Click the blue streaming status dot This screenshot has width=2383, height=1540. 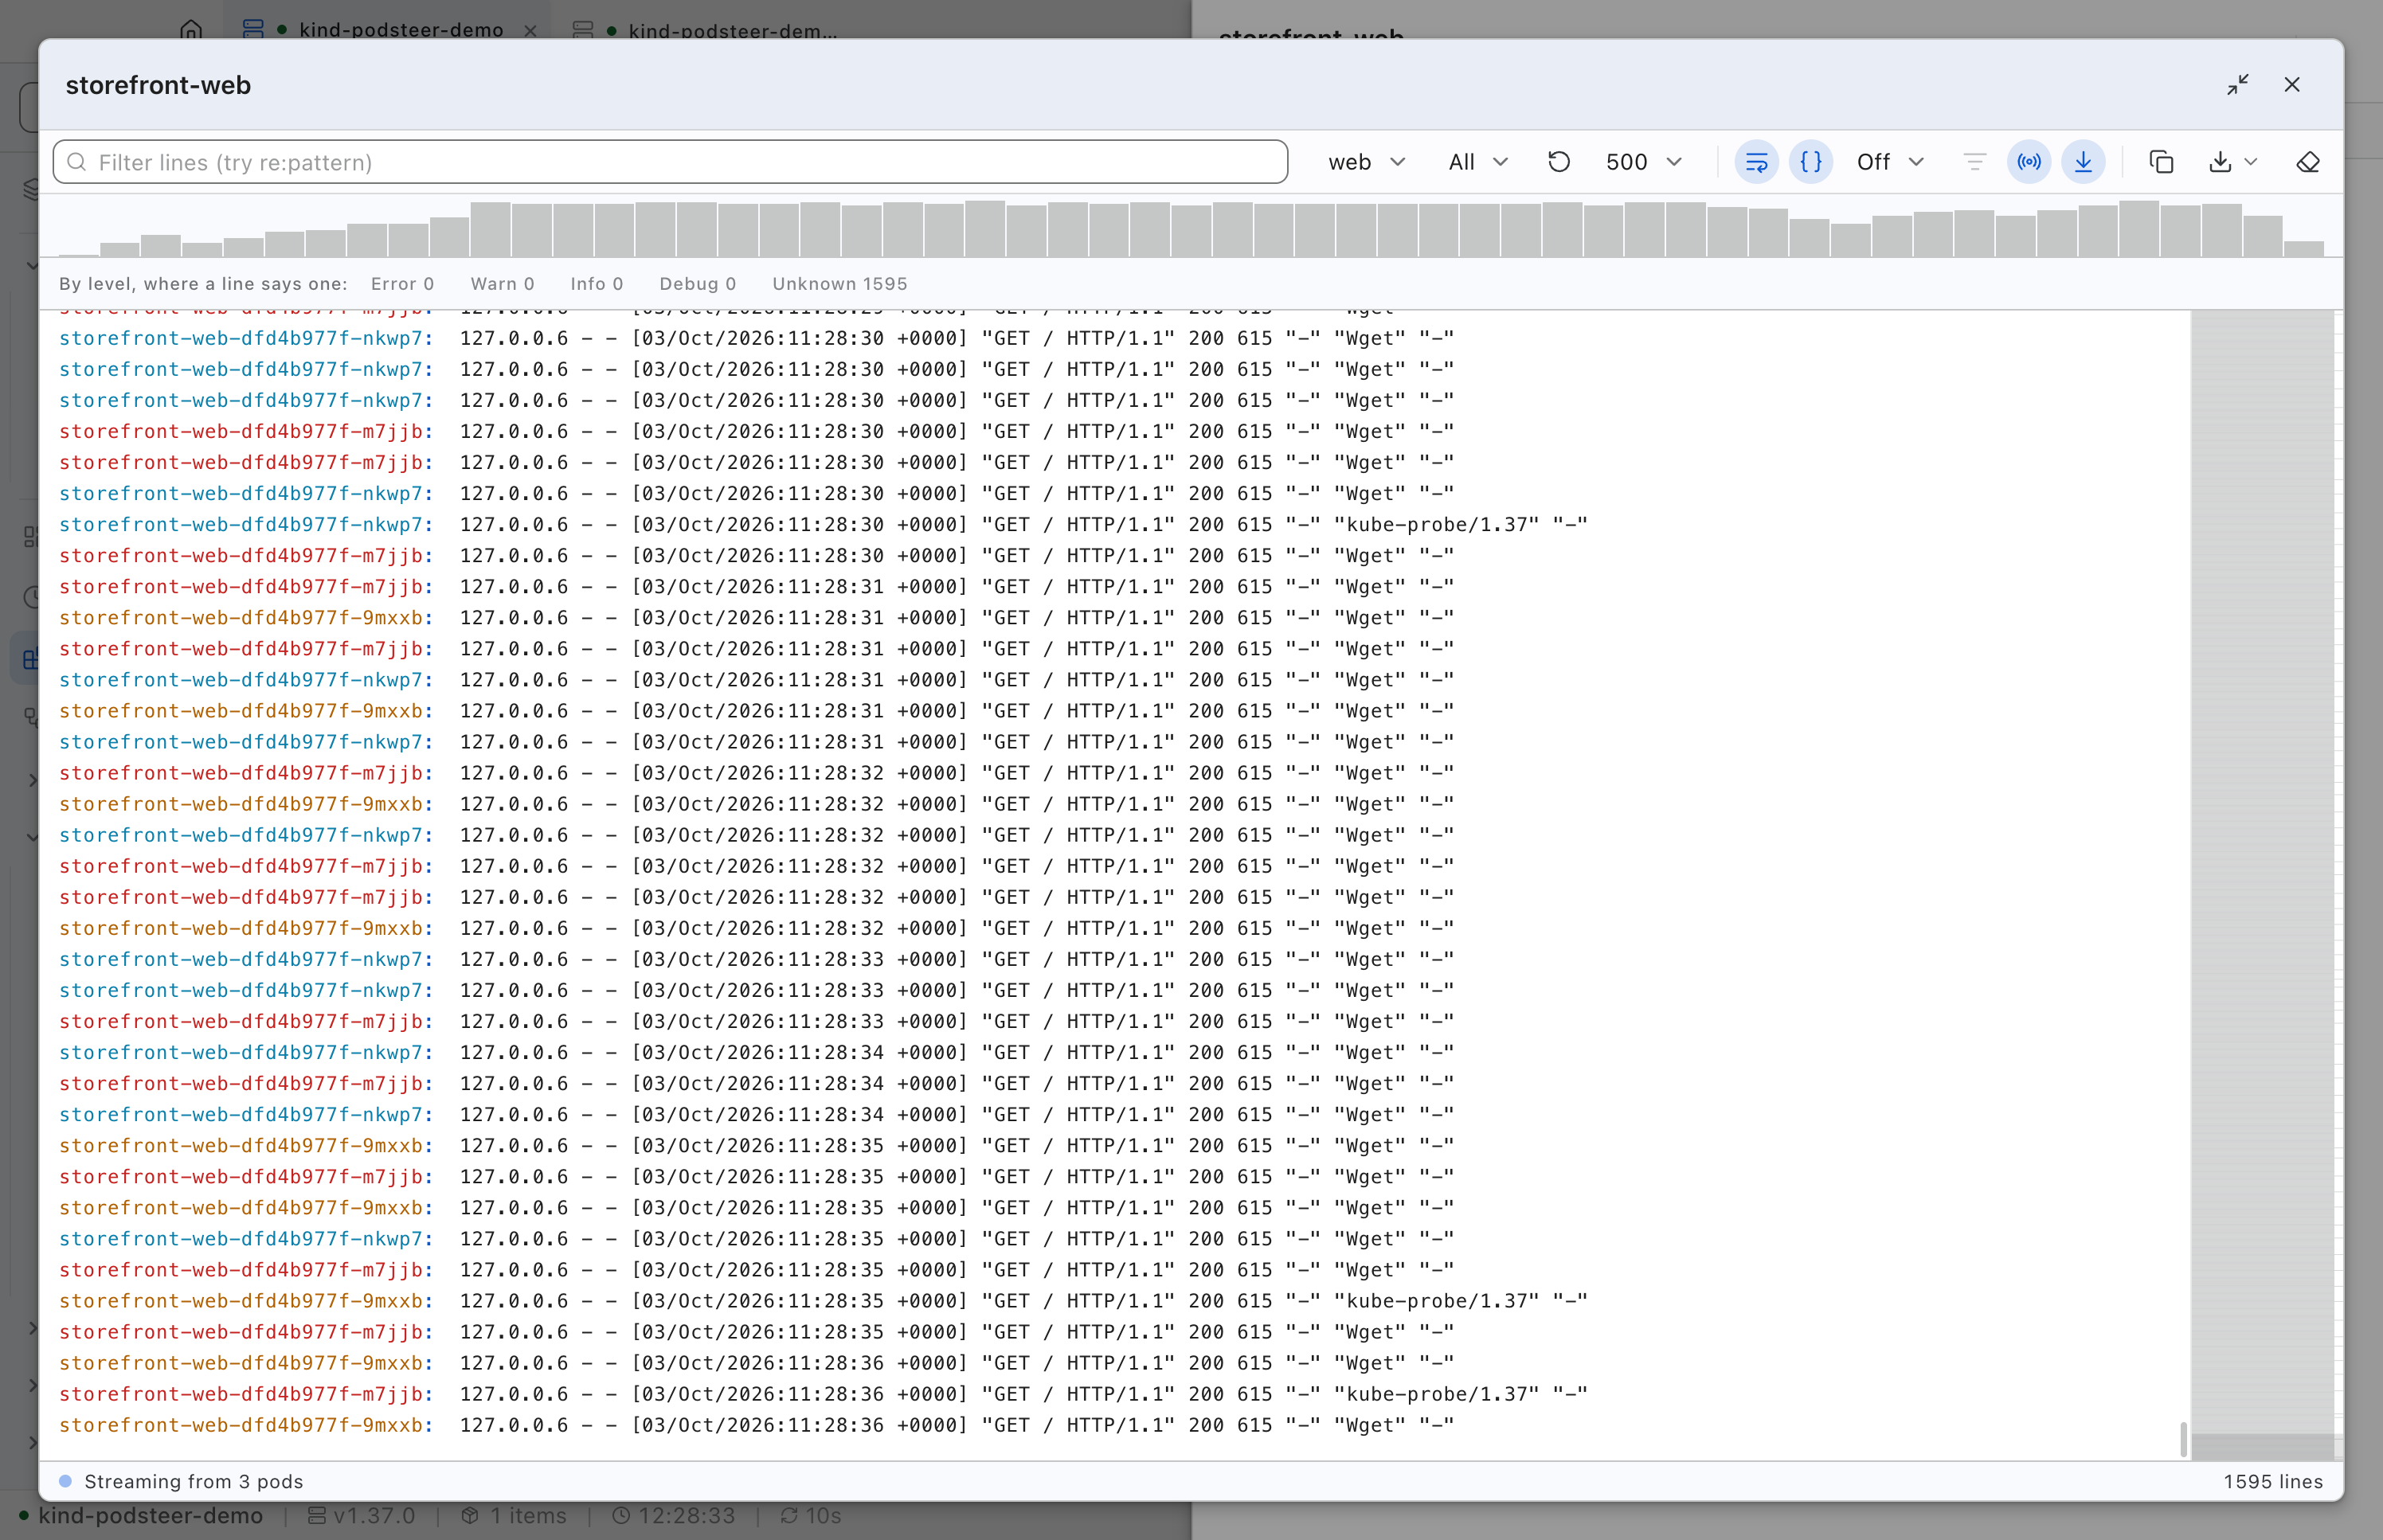pos(66,1481)
